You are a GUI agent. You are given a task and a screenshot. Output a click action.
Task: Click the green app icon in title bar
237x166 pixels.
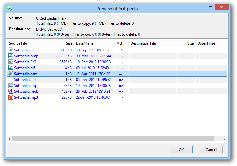9,8
